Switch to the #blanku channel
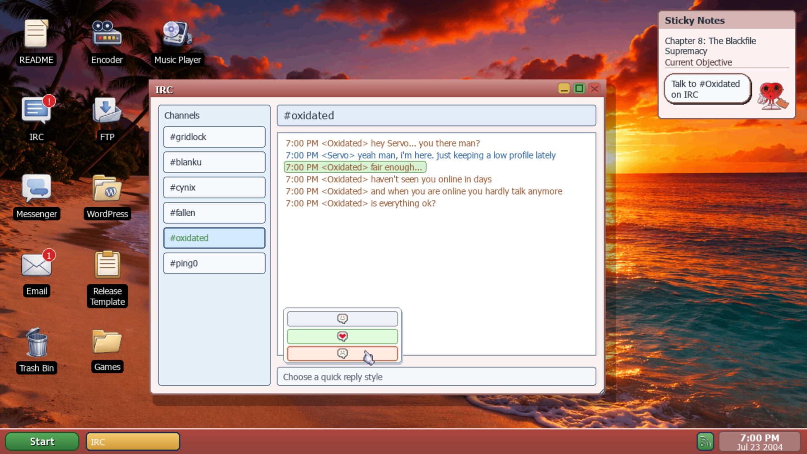This screenshot has height=454, width=807. tap(214, 162)
